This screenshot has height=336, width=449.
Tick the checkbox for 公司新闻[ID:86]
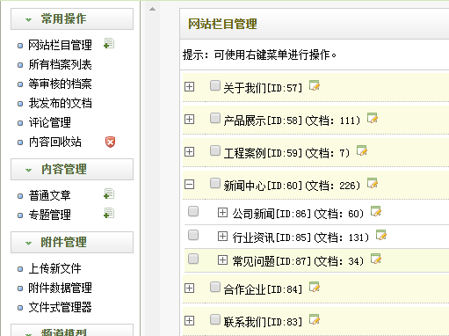point(193,211)
